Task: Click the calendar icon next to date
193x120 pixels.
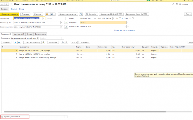Action: (x=114, y=18)
